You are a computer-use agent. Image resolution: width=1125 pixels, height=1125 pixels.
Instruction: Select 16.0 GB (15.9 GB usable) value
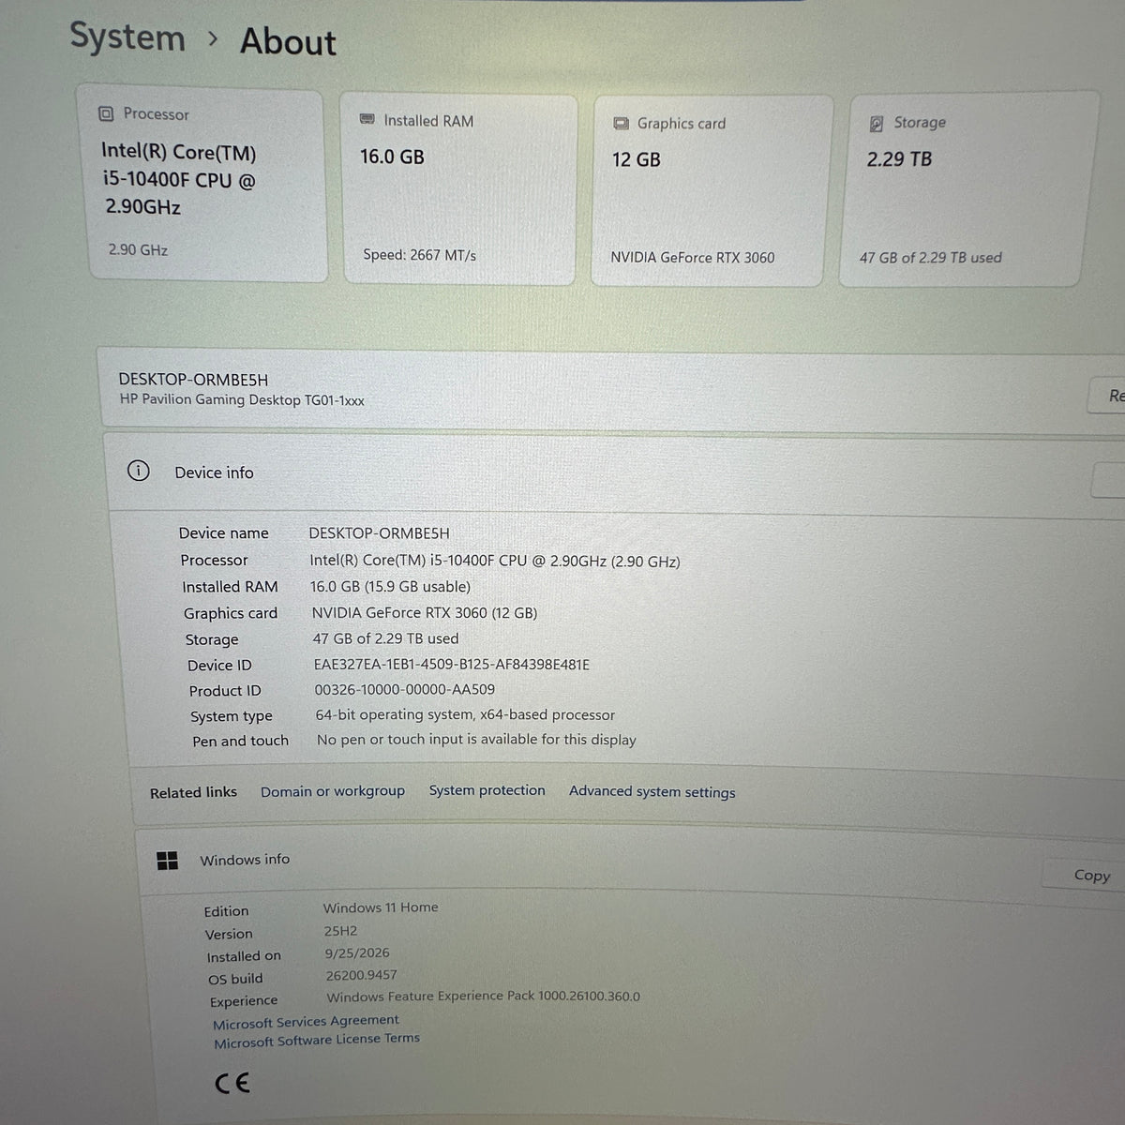pos(390,586)
